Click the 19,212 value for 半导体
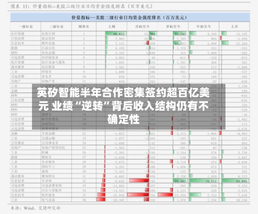This screenshot has width=258, height=214. (x=211, y=181)
